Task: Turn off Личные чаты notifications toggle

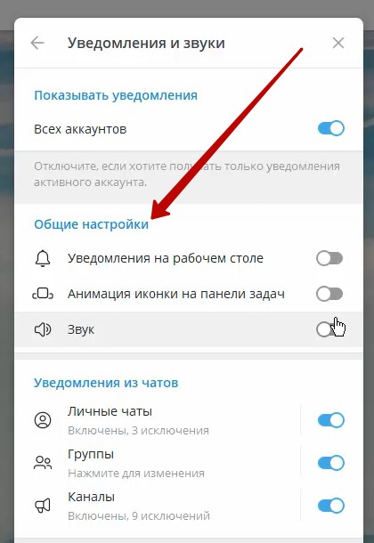Action: pyautogui.click(x=330, y=420)
